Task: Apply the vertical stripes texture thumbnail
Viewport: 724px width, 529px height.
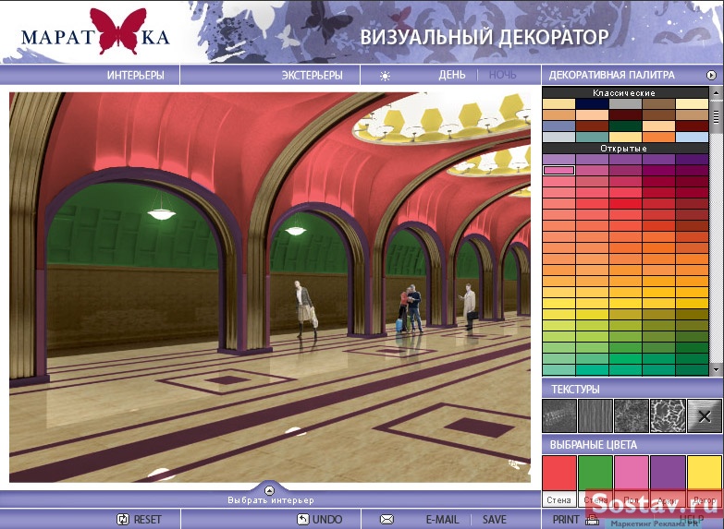Action: click(x=595, y=416)
